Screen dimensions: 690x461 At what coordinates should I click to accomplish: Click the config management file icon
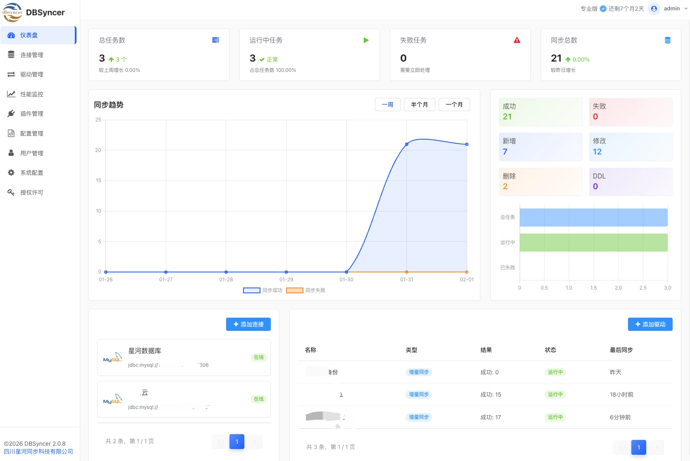[x=11, y=133]
